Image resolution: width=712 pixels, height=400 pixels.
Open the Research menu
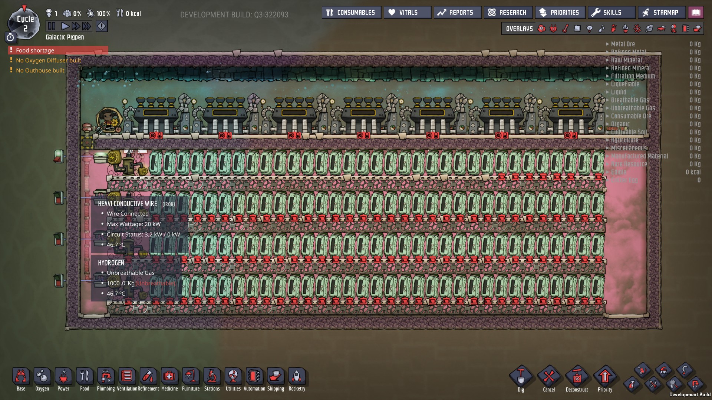(x=508, y=13)
